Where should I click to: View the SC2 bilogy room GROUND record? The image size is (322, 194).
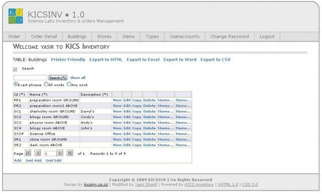(117, 117)
